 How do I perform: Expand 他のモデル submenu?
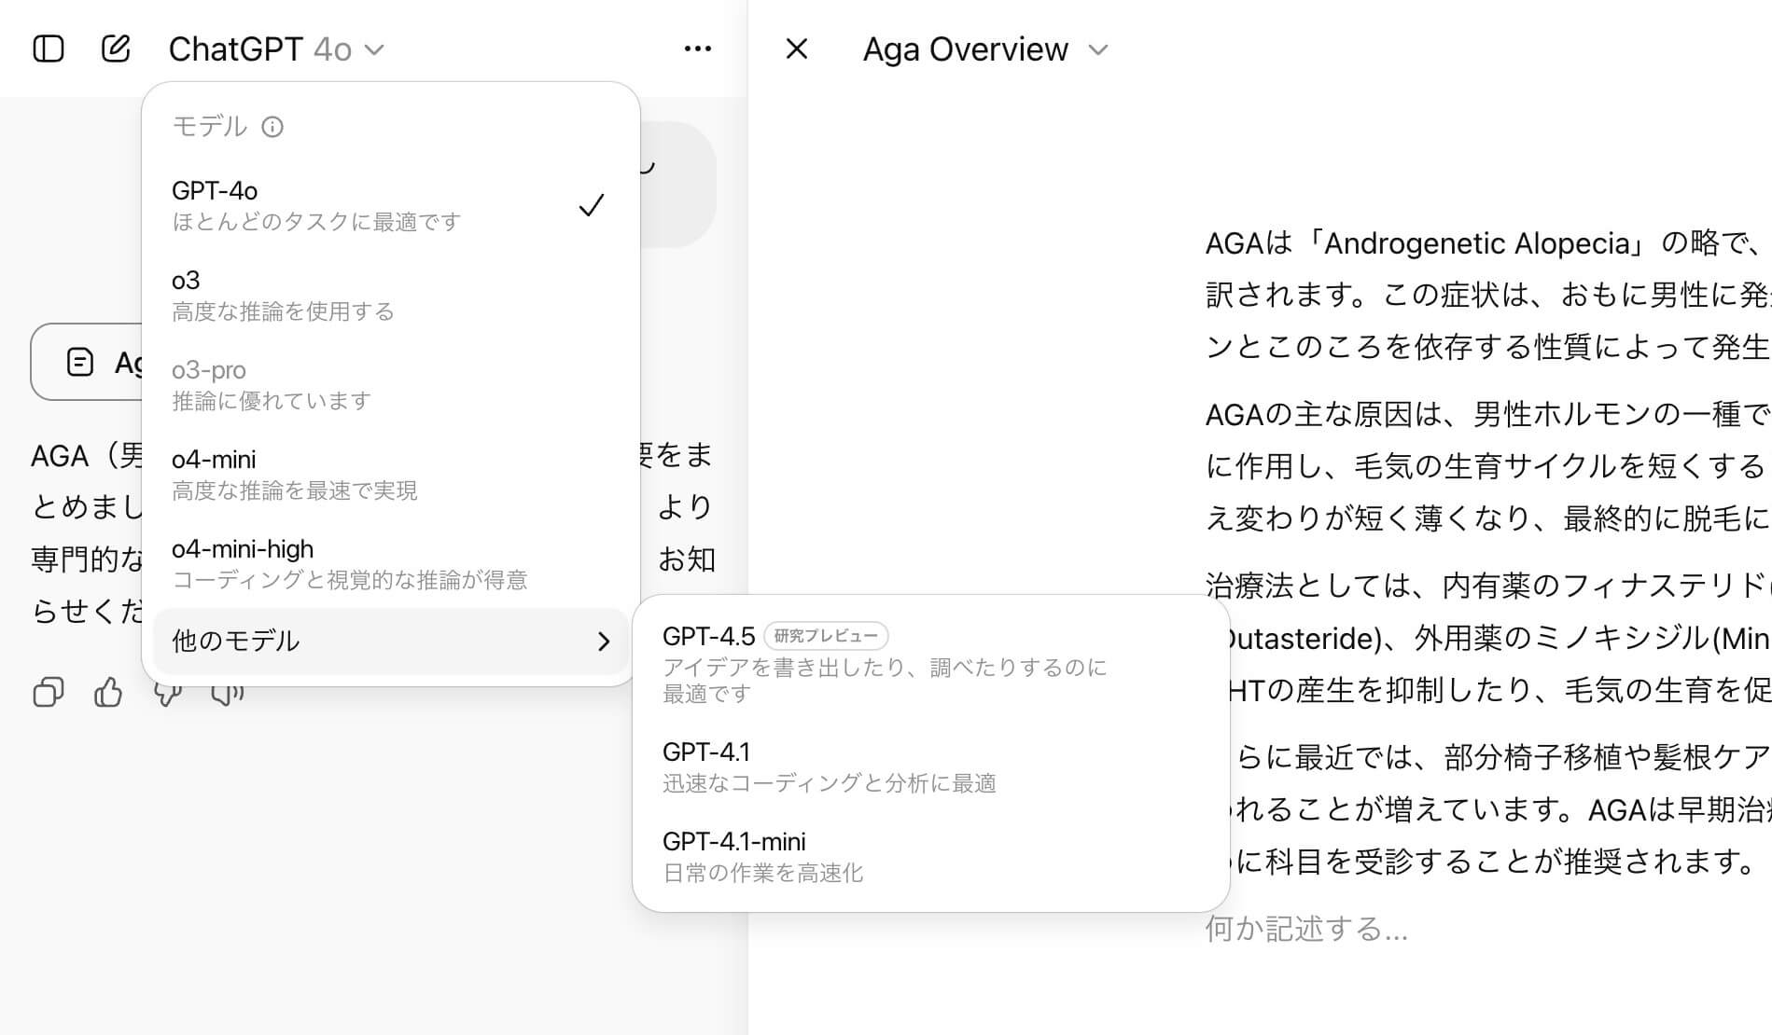[x=390, y=641]
